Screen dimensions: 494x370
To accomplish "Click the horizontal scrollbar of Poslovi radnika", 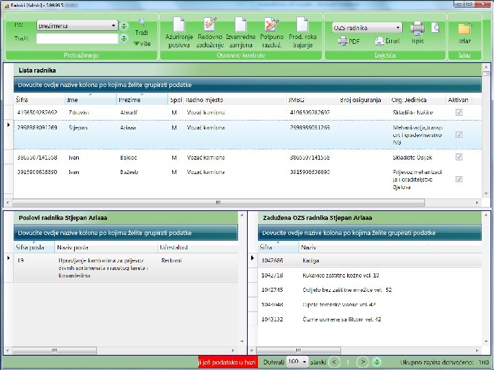I will click(x=54, y=350).
